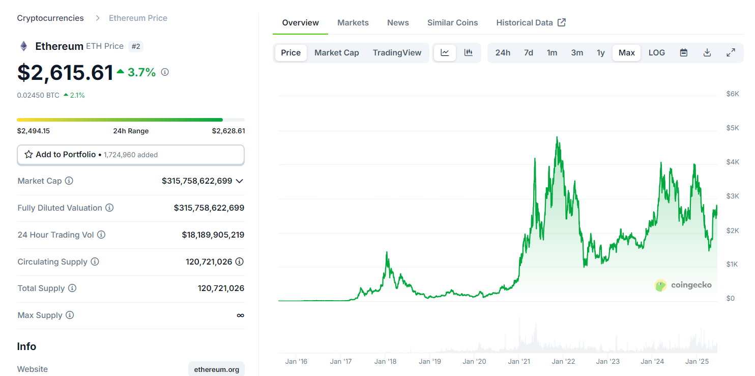Open the News tab
The image size is (755, 376).
pyautogui.click(x=398, y=22)
